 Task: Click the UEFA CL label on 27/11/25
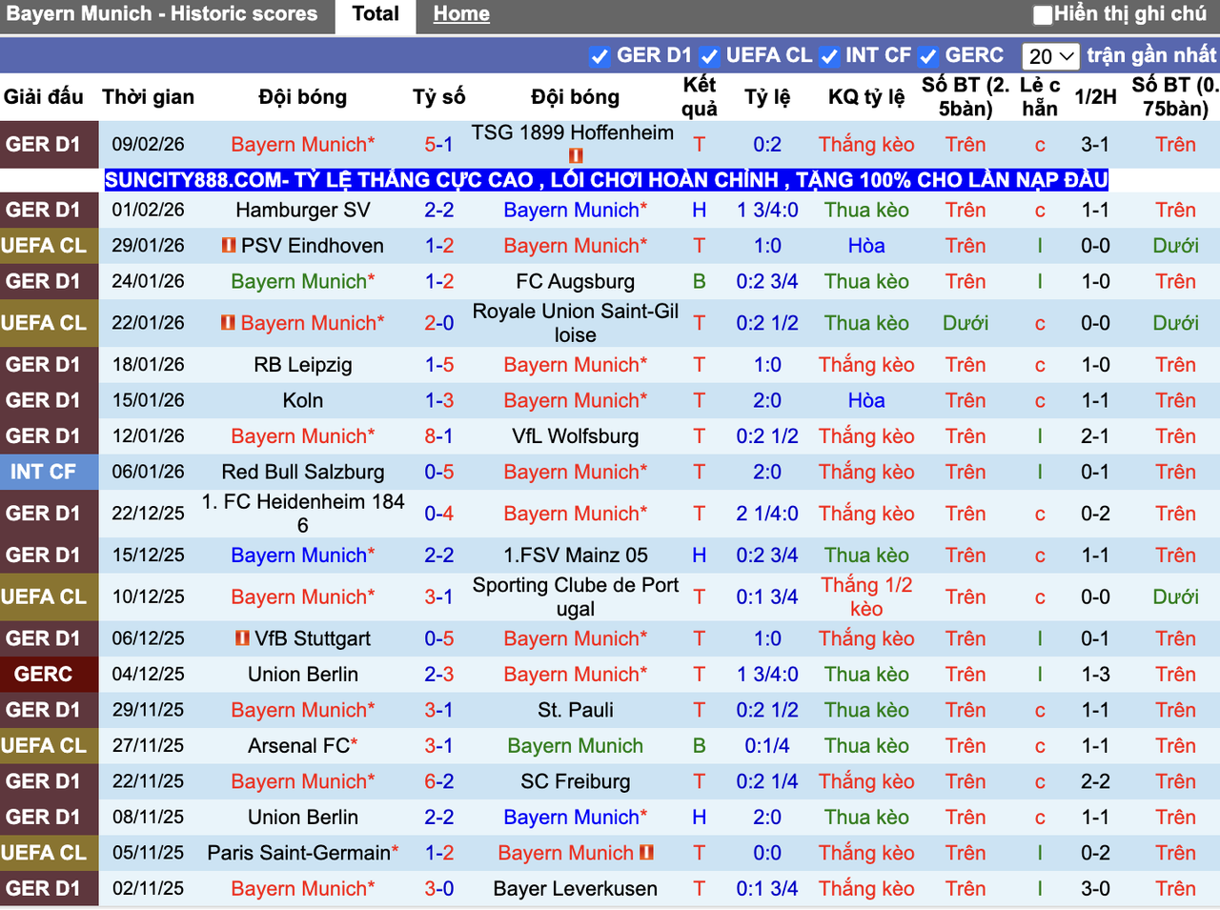click(43, 746)
